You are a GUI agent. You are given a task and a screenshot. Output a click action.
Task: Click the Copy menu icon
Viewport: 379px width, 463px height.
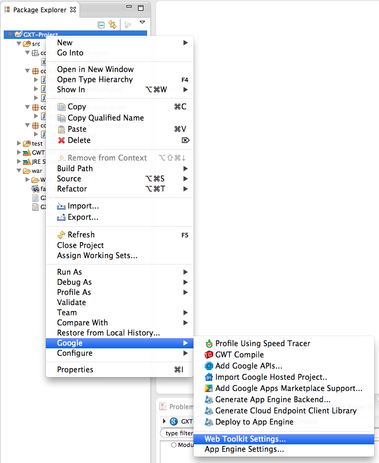(61, 107)
